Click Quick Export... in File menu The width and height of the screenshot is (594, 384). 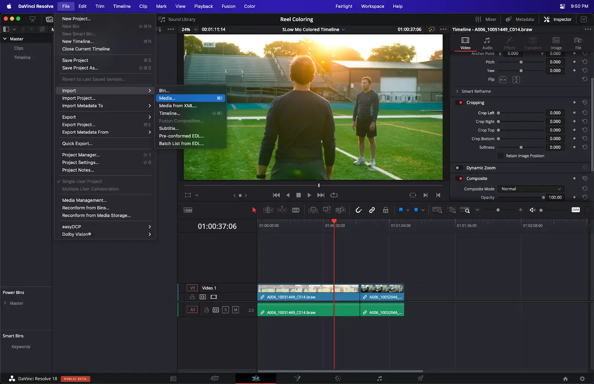pyautogui.click(x=77, y=143)
